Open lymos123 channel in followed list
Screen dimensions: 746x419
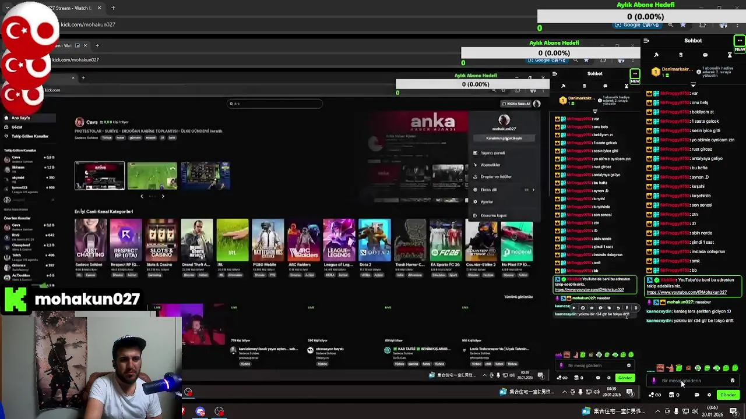click(x=29, y=189)
